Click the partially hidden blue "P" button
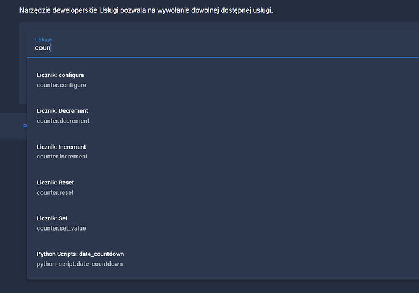 (x=24, y=127)
